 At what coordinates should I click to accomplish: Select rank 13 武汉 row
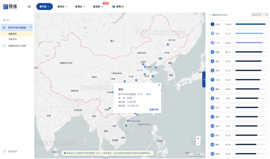(238, 135)
